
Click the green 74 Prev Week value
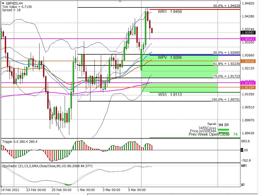[235, 134]
